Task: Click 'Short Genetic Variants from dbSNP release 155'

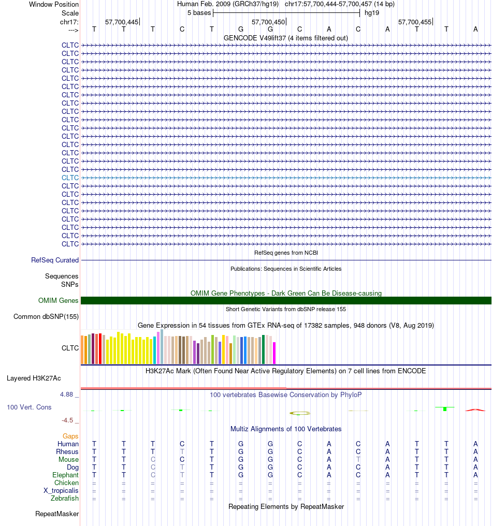Action: point(285,309)
